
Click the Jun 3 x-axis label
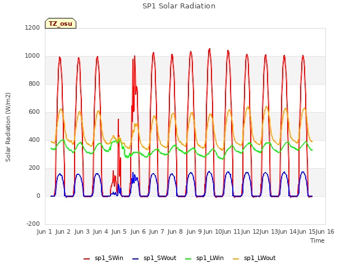pyautogui.click(x=82, y=231)
